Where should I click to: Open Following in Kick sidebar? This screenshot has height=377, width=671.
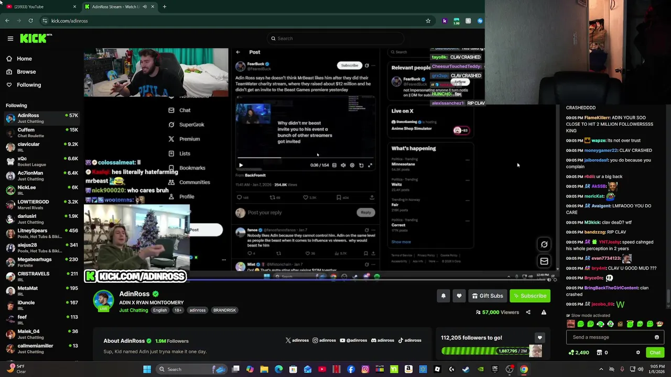pyautogui.click(x=29, y=85)
